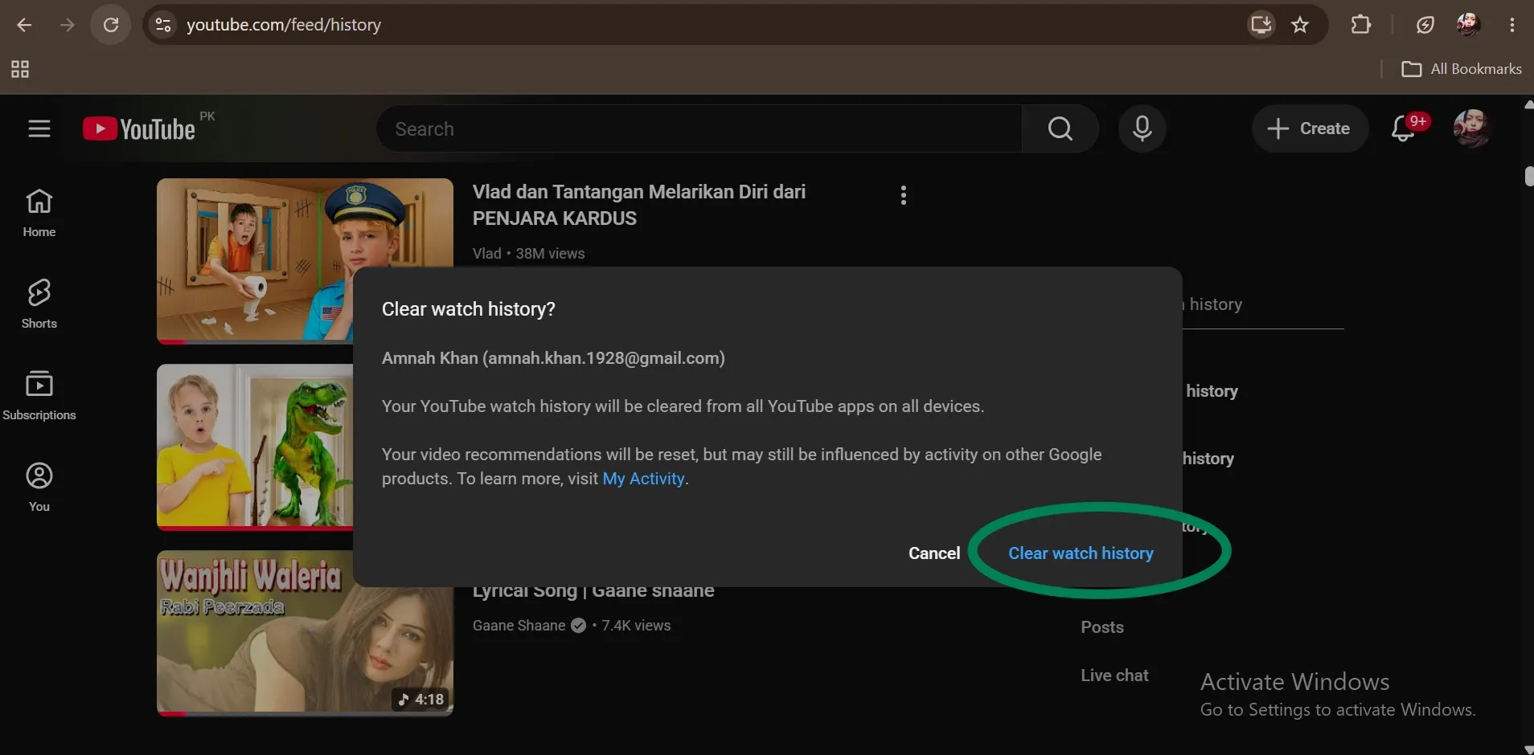Start voice search with microphone icon
The width and height of the screenshot is (1534, 755).
click(1142, 129)
